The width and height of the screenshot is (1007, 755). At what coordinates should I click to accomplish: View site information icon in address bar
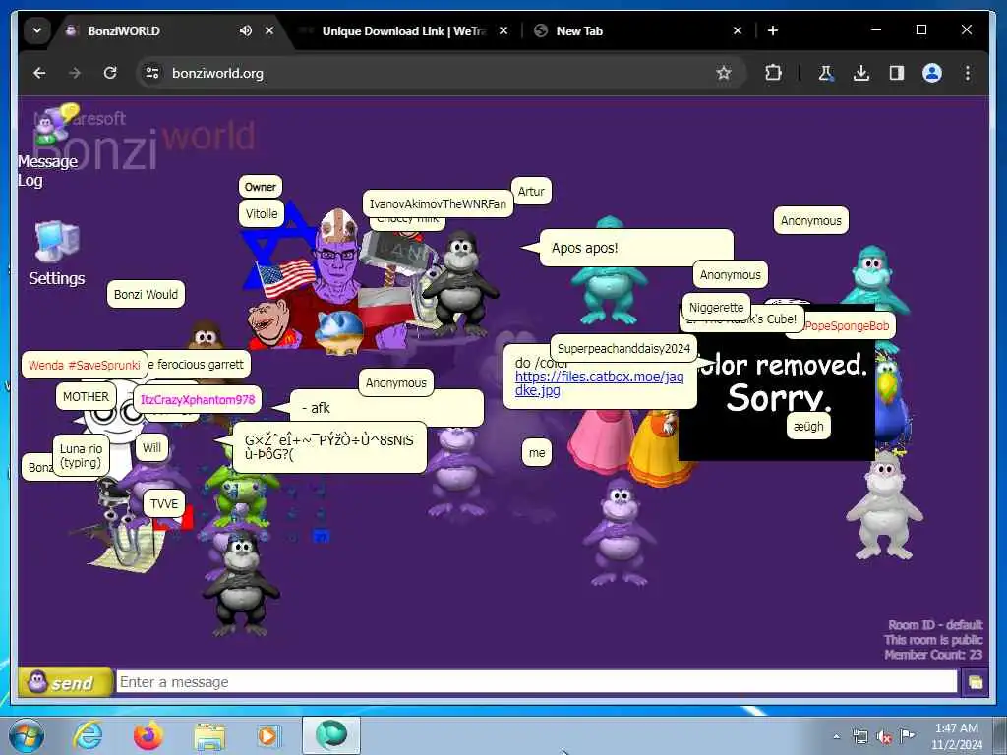click(x=152, y=73)
